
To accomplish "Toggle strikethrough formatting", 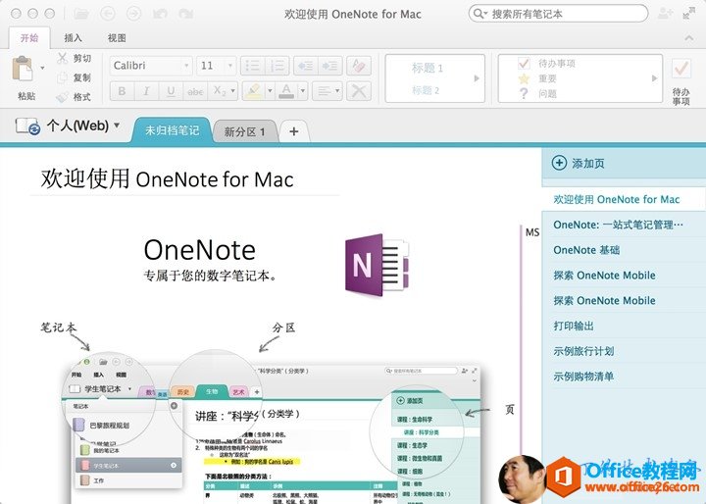I will tap(195, 91).
